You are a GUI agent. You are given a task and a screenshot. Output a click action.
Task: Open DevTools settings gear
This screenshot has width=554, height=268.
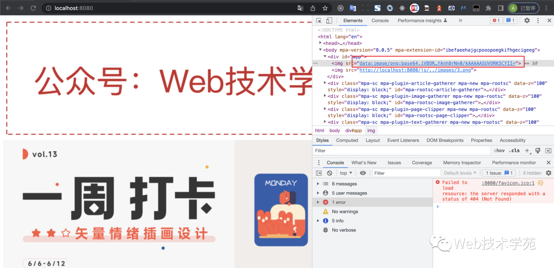[x=527, y=20]
